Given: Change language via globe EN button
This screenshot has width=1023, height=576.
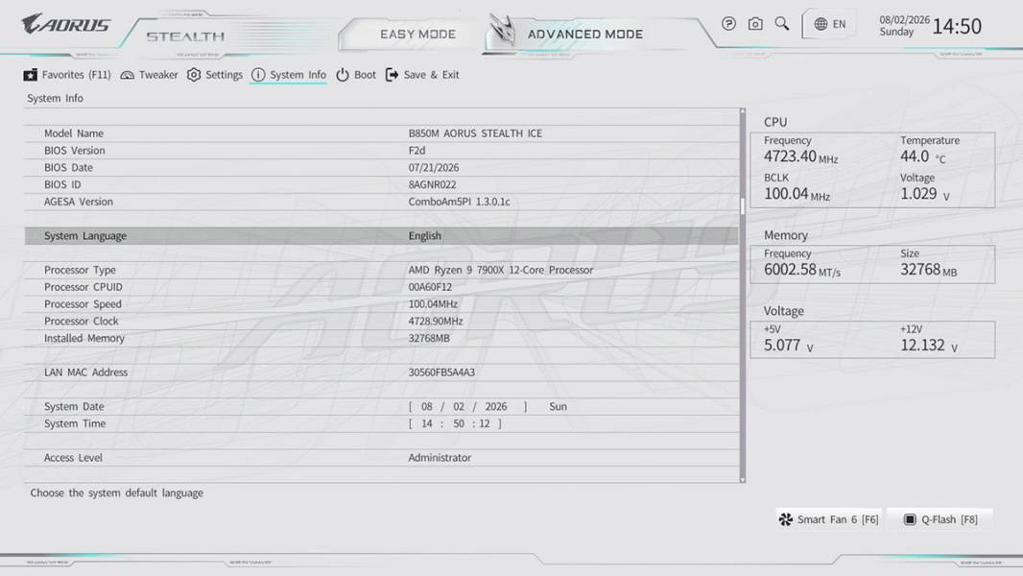Looking at the screenshot, I should 830,24.
